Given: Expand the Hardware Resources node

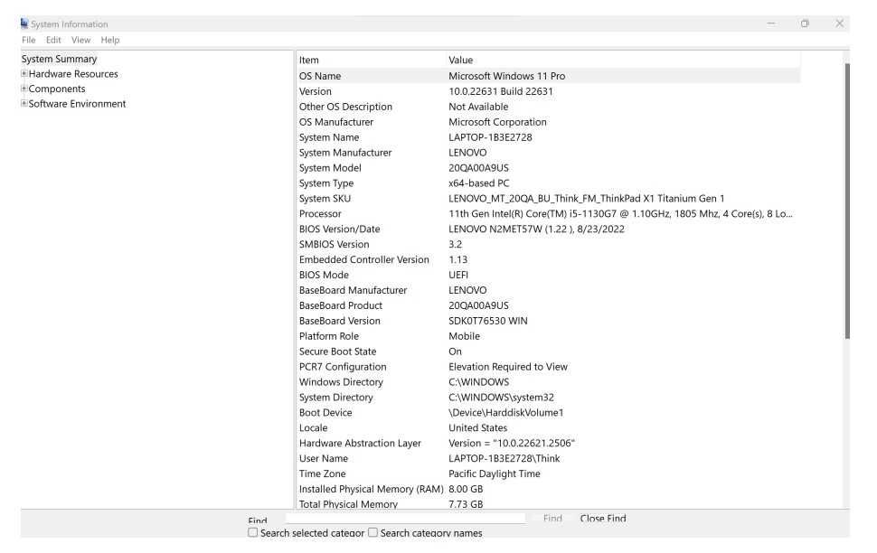Looking at the screenshot, I should point(24,73).
